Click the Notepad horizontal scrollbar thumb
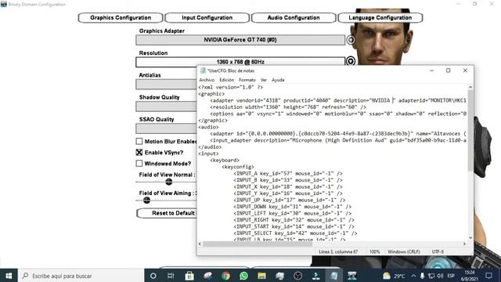 coord(258,244)
